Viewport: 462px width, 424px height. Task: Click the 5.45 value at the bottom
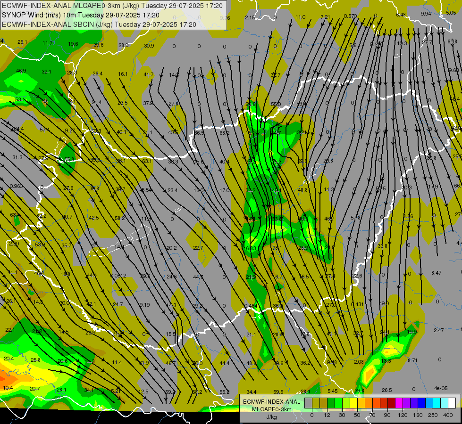click(x=333, y=391)
